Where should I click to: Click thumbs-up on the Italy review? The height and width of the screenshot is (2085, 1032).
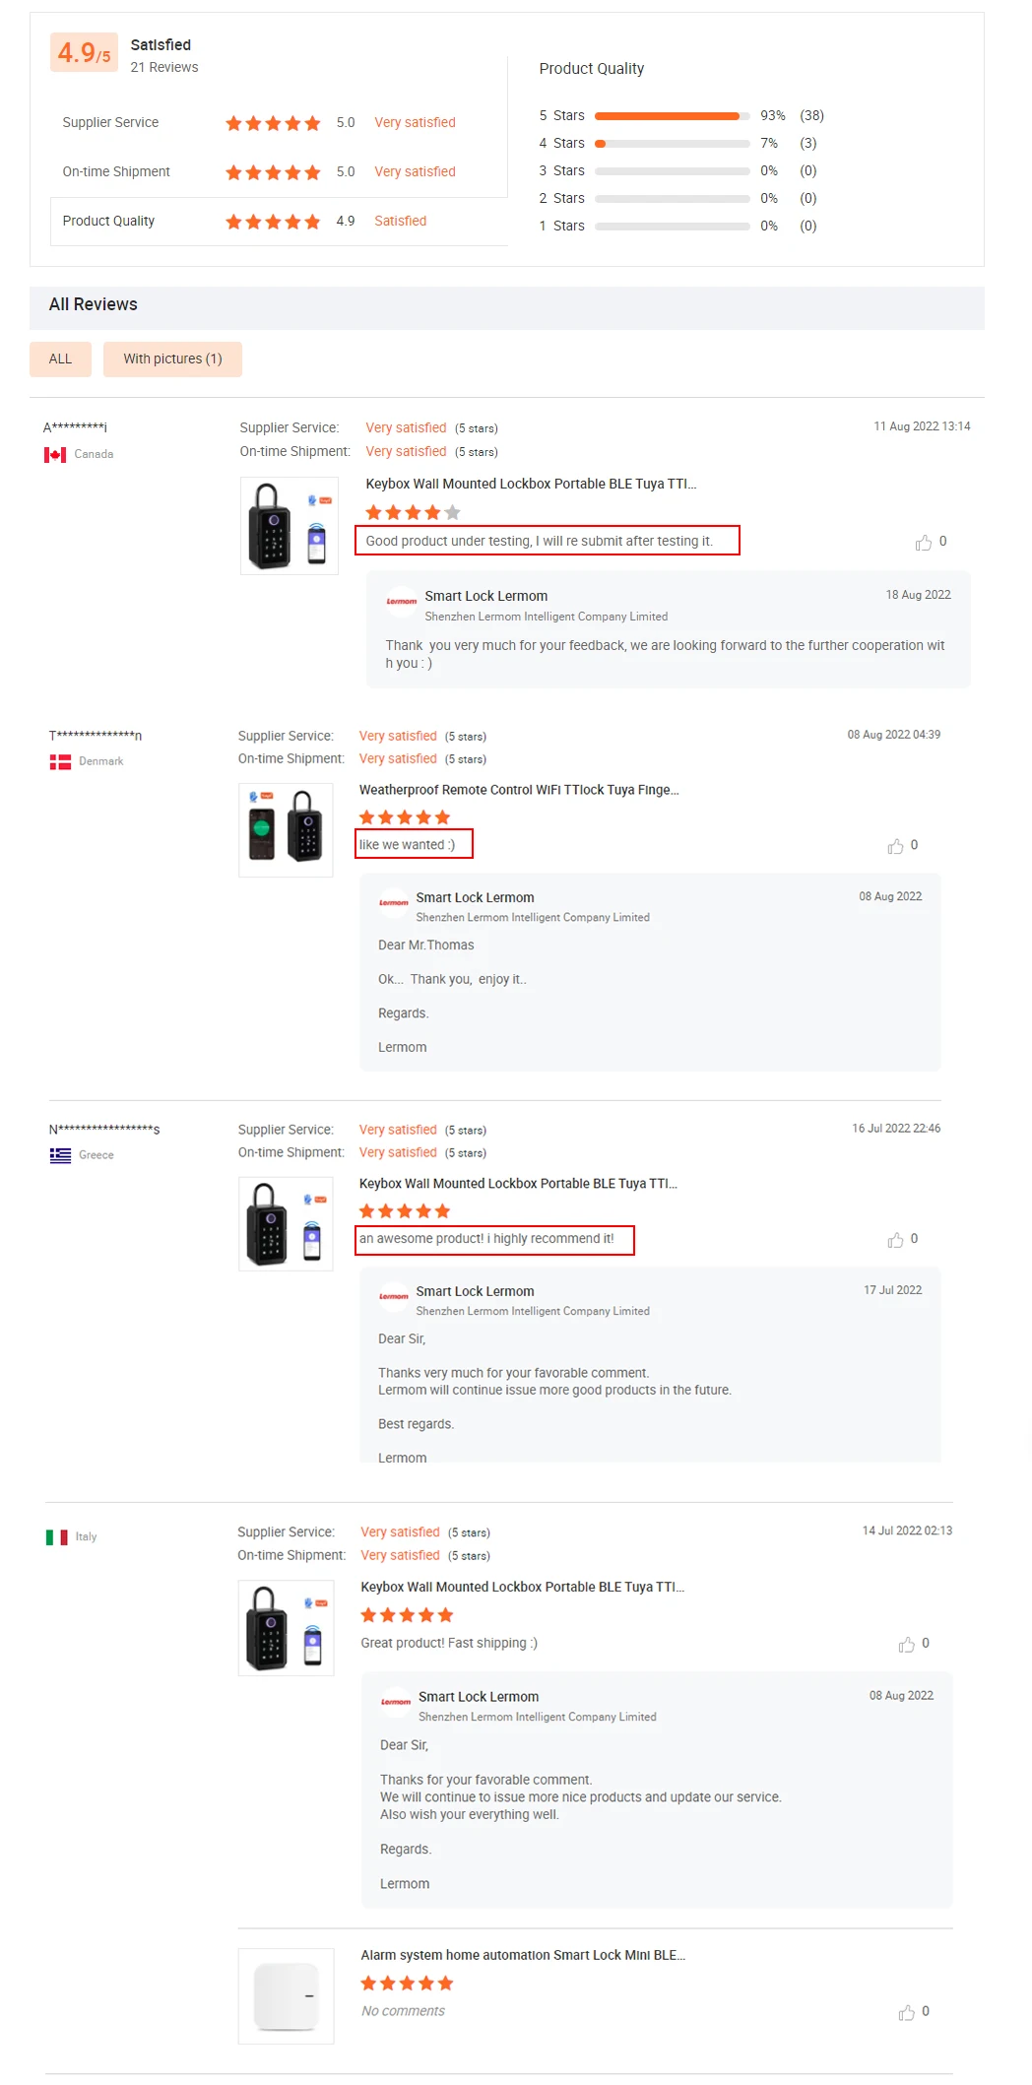coord(906,1645)
